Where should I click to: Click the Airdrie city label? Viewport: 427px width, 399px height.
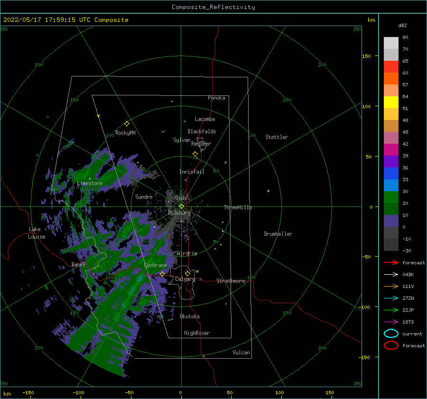[x=187, y=253]
